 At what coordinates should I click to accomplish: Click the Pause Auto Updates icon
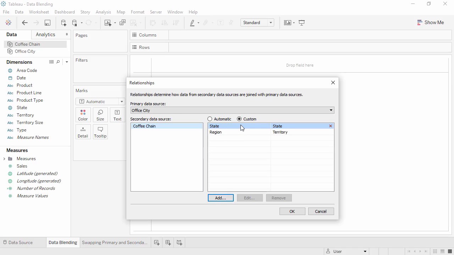(74, 23)
